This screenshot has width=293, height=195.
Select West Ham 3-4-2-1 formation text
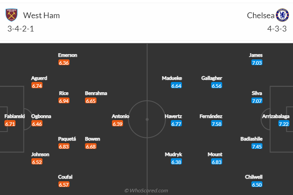click(x=20, y=29)
